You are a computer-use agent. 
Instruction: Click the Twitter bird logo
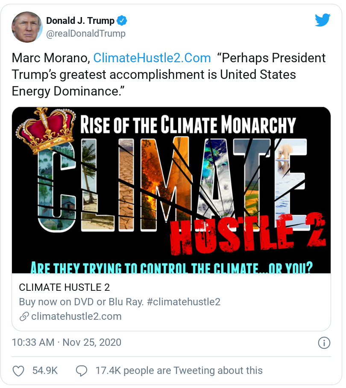pos(323,20)
